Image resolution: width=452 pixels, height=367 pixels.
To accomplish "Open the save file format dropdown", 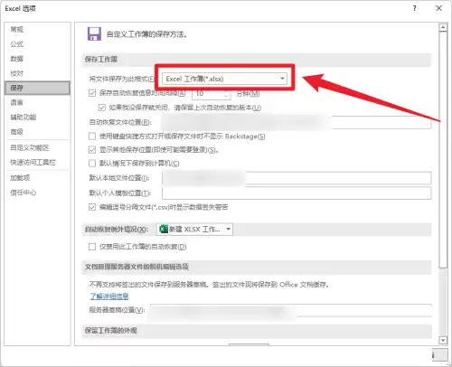I will (224, 79).
